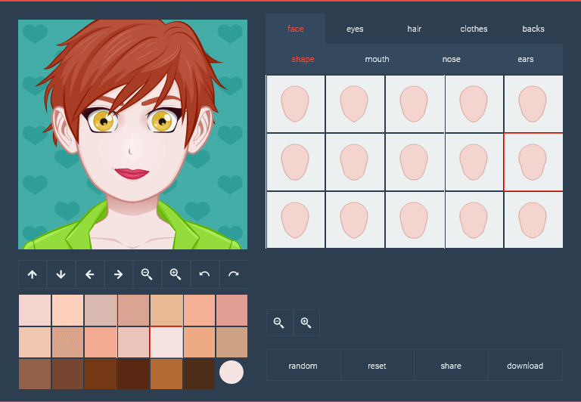Select the light brown swatch ending the middle row

pyautogui.click(x=232, y=342)
